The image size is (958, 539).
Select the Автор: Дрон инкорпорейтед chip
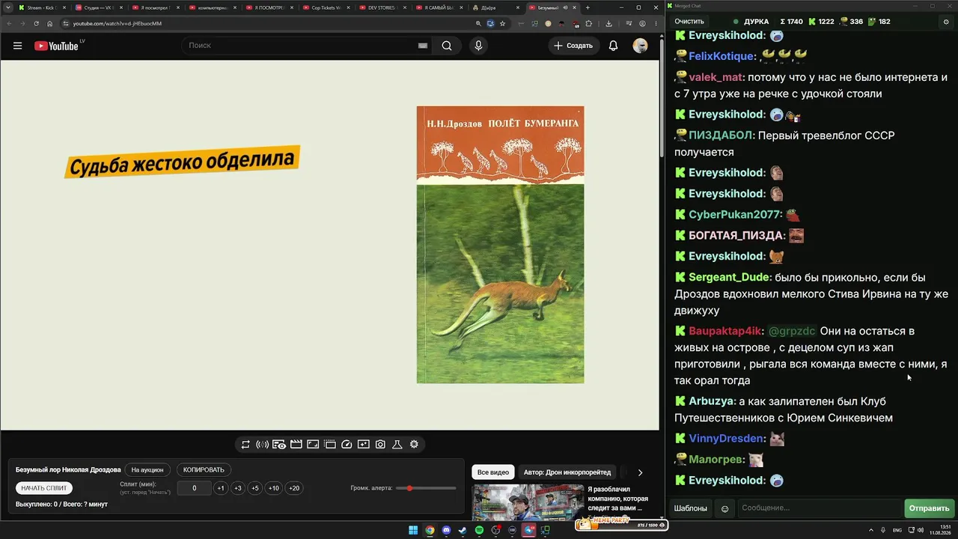click(x=567, y=472)
